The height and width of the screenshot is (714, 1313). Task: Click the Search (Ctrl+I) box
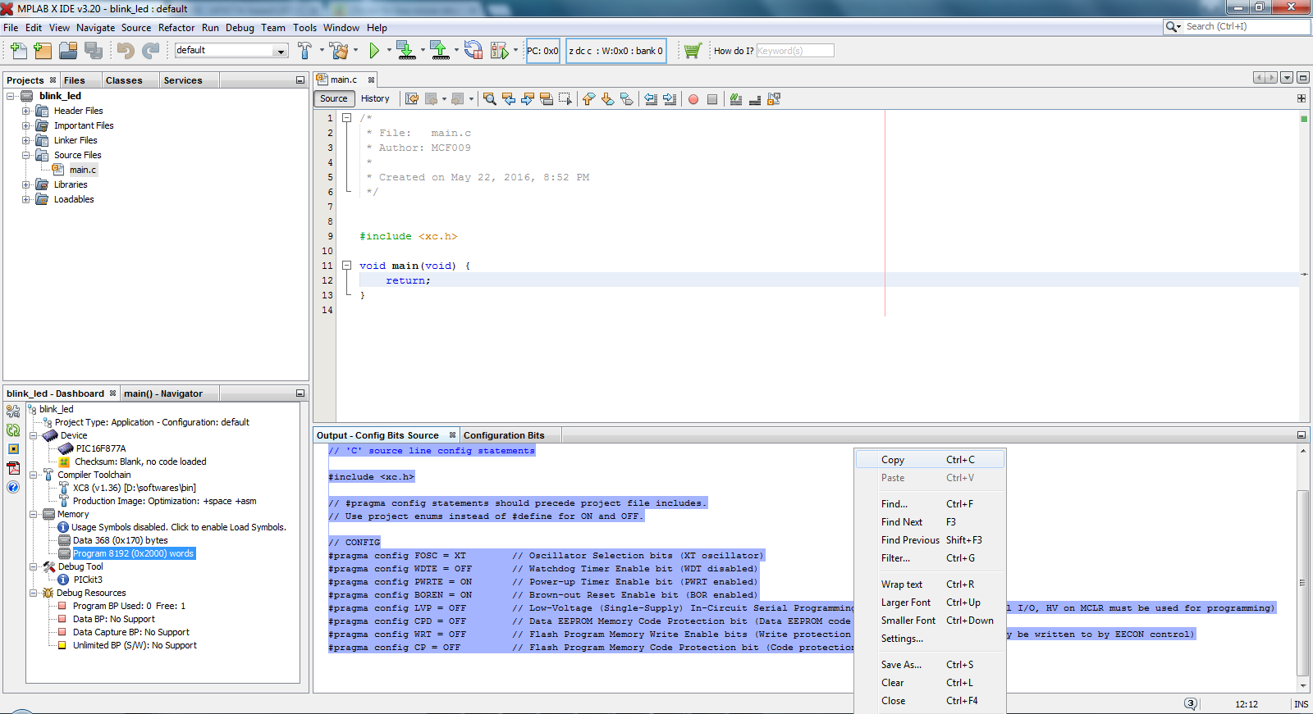[x=1237, y=26]
